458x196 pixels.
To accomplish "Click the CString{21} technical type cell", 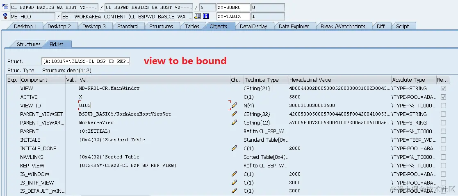I will point(257,88).
